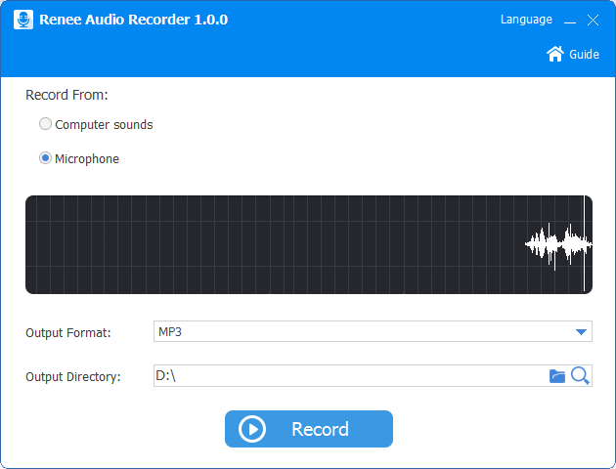The image size is (616, 469).
Task: Click the magnifier icon beside Output Directory
Action: pyautogui.click(x=580, y=376)
